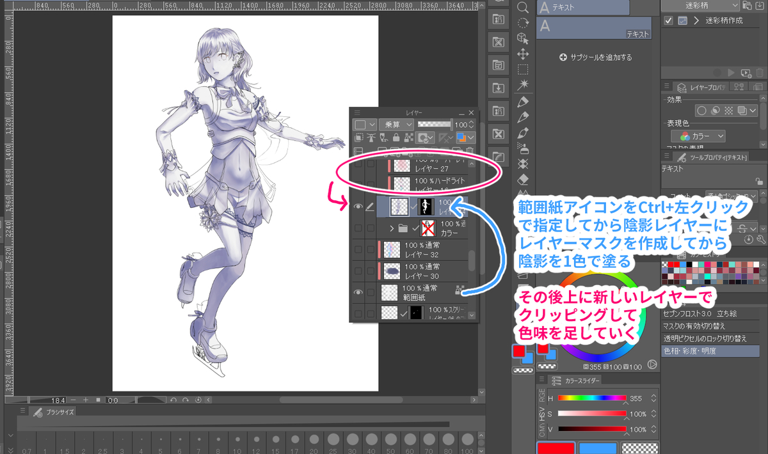Toggle the text tool property lock icon
Screen dimensions: 768x454
tap(759, 182)
